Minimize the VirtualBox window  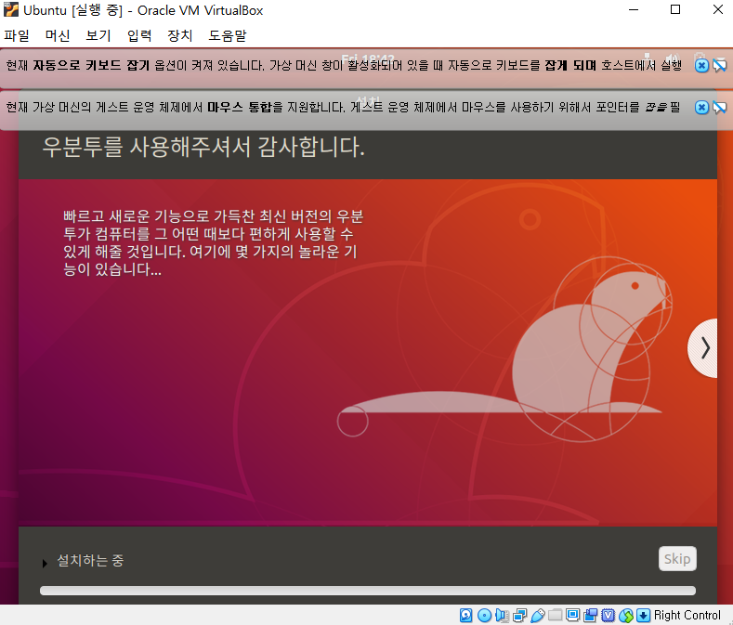click(634, 10)
